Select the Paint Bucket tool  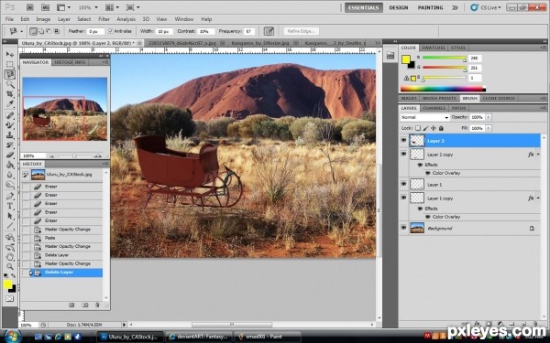10,165
